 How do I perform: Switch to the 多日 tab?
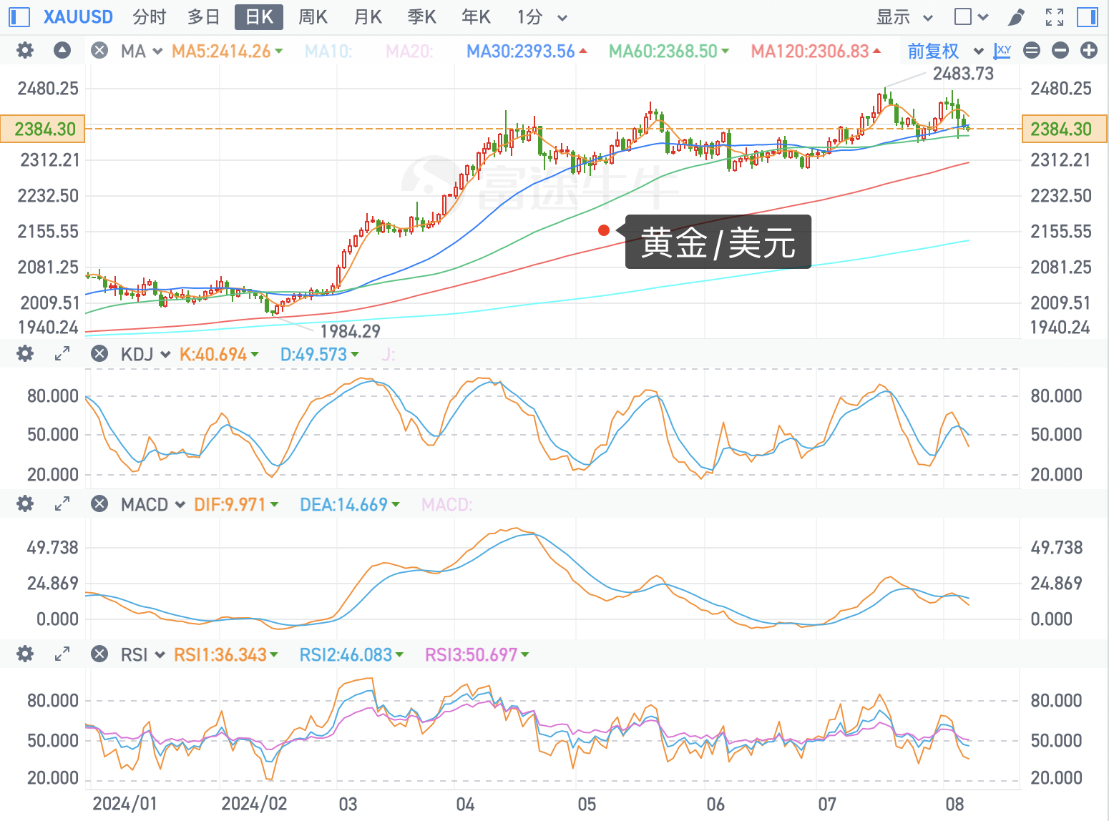(204, 16)
